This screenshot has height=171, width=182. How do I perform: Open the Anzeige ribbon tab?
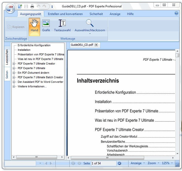[115, 14]
